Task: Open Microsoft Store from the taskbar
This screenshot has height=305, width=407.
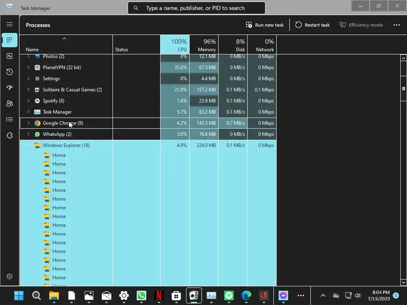Action: click(x=176, y=295)
